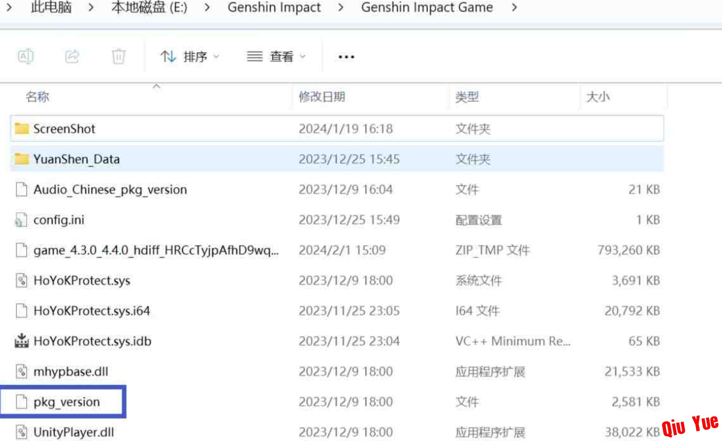Select the mhypbase.dll file name
Viewport: 722px width, 441px height.
pos(71,372)
